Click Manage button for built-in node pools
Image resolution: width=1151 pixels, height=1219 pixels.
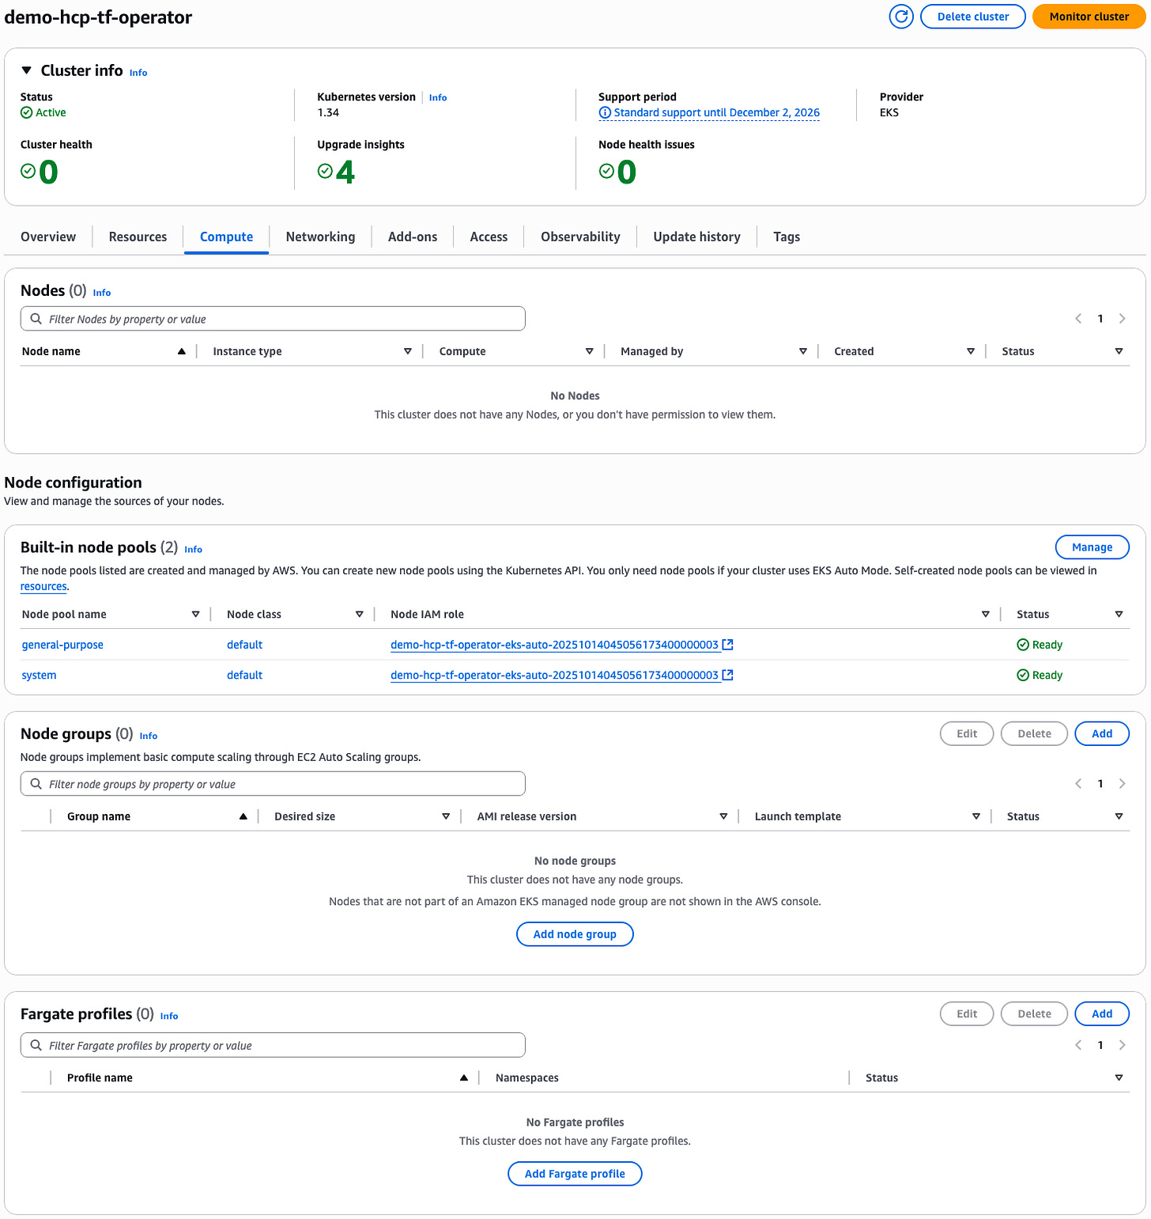[1092, 547]
